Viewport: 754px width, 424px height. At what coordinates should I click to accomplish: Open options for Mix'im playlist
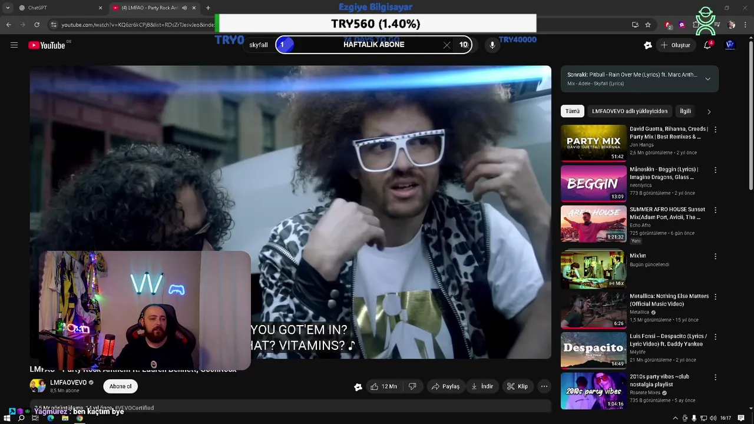716,257
